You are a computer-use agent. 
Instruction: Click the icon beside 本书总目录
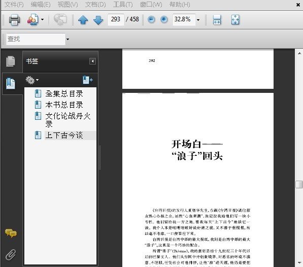coord(38,105)
